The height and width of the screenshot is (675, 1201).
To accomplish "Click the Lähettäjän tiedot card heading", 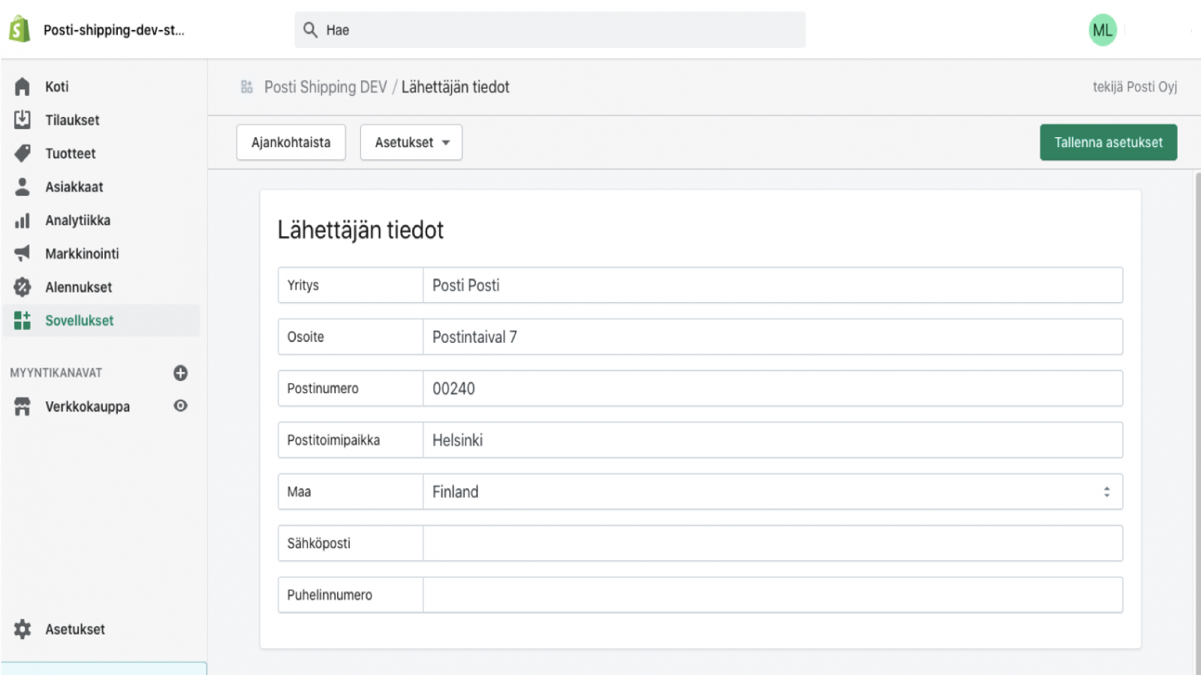I will (360, 229).
